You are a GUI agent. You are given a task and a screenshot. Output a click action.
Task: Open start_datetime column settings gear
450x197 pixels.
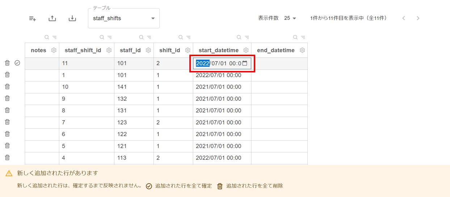246,50
